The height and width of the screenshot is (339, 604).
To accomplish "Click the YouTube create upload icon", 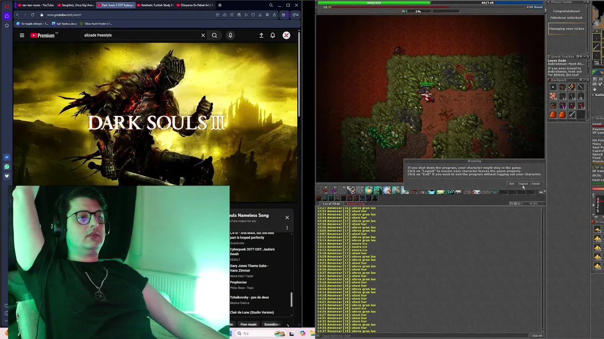I will (x=261, y=35).
